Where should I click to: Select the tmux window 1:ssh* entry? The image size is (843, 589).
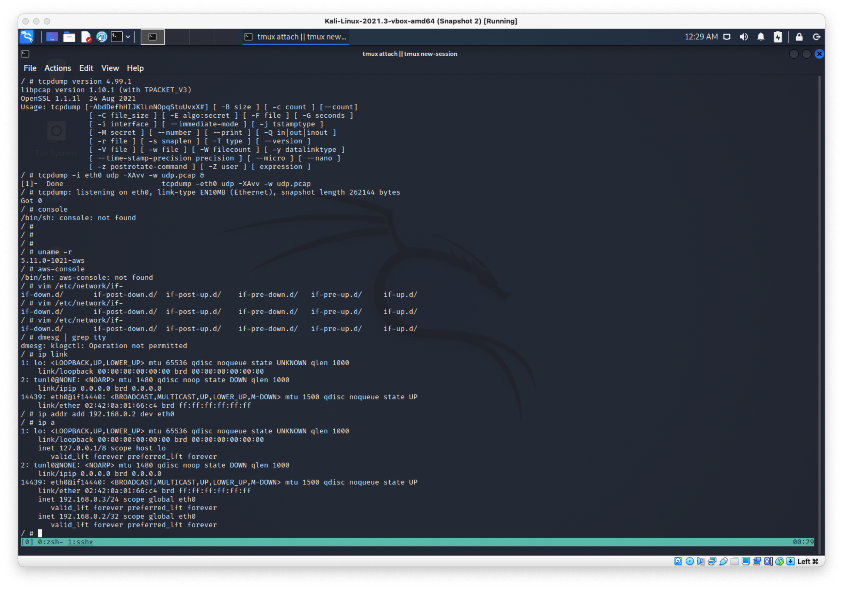coord(81,542)
